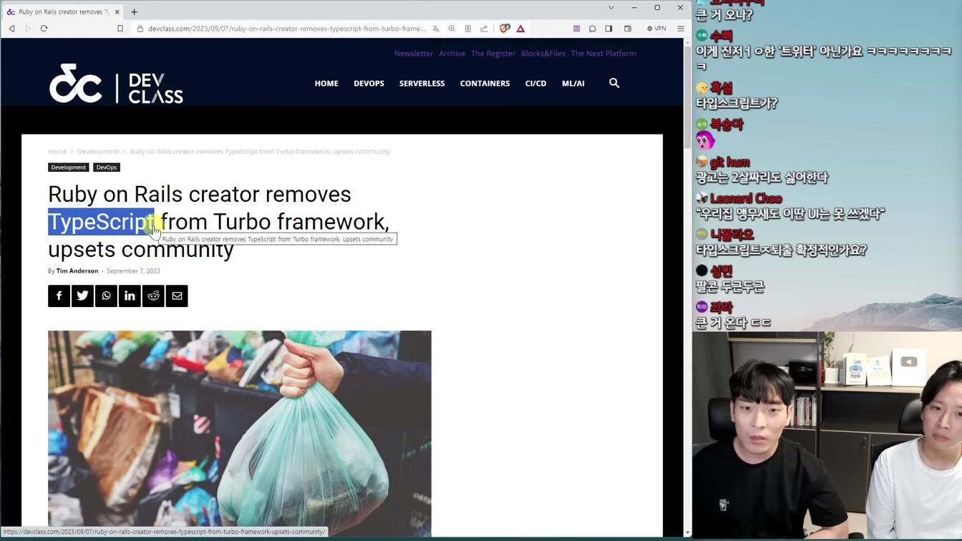Open the browser hamburger menu
The image size is (962, 541).
[681, 29]
